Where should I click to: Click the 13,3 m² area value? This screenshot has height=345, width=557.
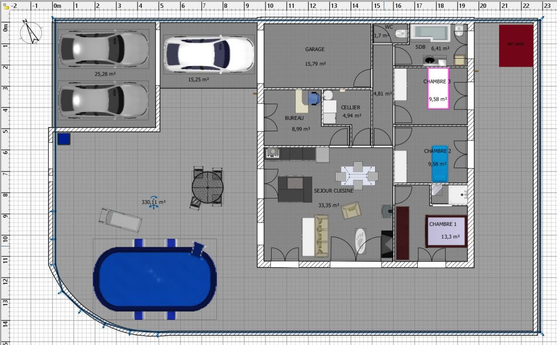coord(450,237)
